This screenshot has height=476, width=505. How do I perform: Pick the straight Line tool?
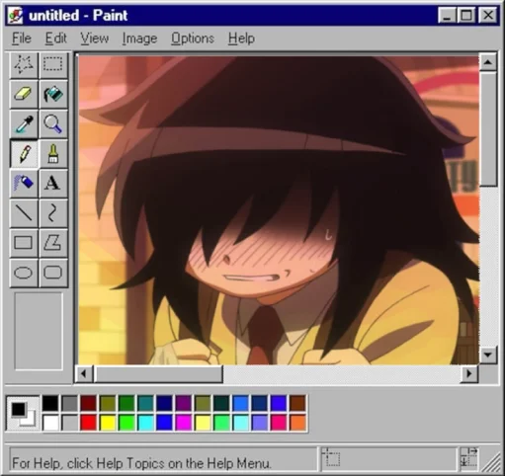coord(24,213)
